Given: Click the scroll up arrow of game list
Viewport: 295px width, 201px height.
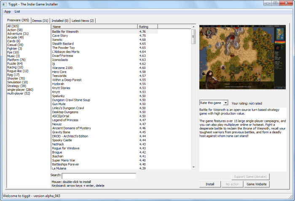Looking at the screenshot, I should coord(193,26).
